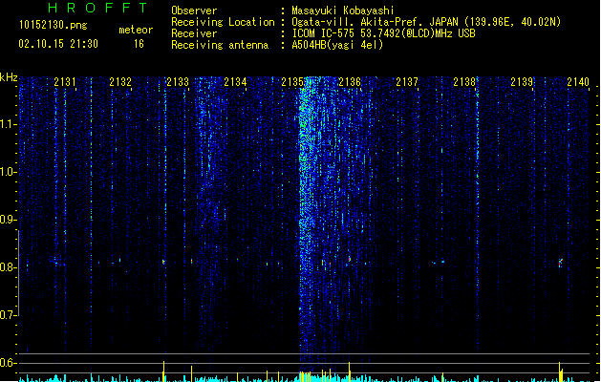Image resolution: width=601 pixels, height=382 pixels.
Task: Click time marker 2139
Action: 522,82
